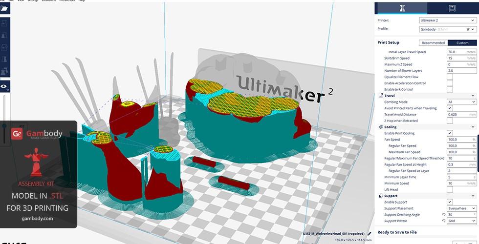Open file using the folder icon

point(4,8)
